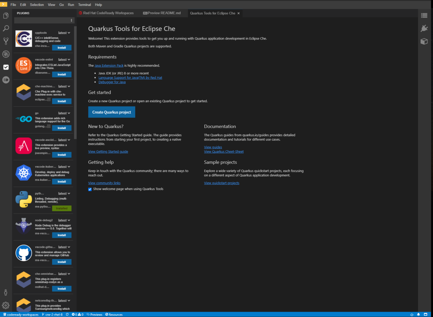Click Previews in status bar
433x317 pixels.
[x=94, y=314]
